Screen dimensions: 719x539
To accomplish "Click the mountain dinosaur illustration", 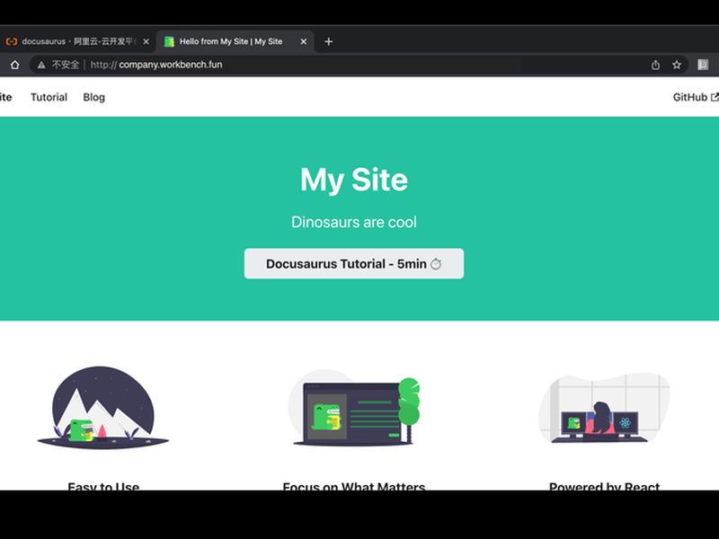I will click(103, 408).
